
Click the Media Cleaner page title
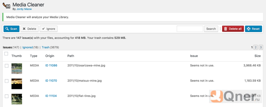pos(28,5)
